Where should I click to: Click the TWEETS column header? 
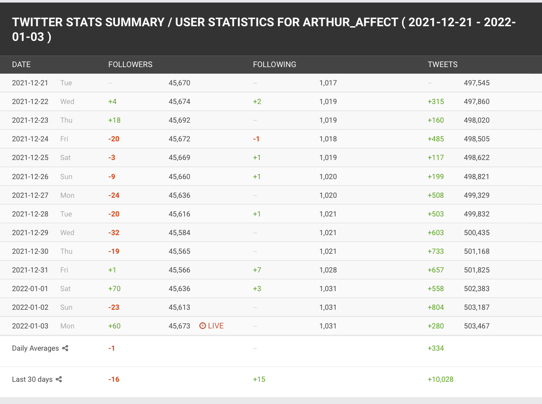click(x=443, y=64)
